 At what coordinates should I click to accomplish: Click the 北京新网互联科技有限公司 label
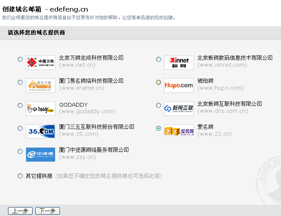(x=229, y=104)
